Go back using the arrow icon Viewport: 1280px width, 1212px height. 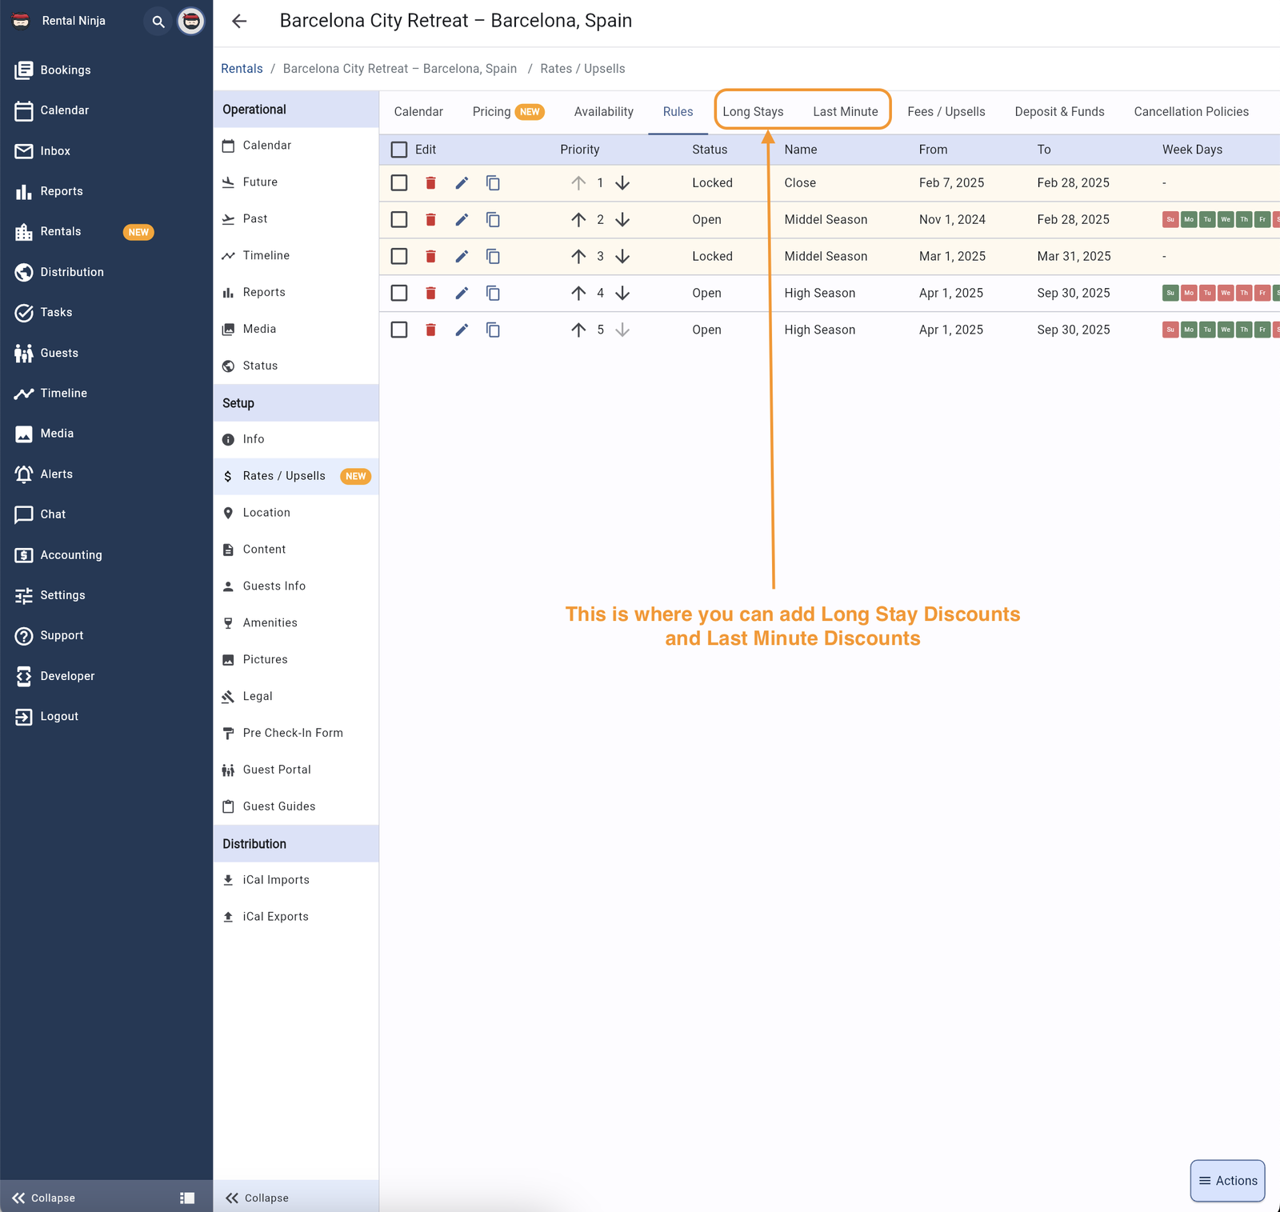pos(239,22)
